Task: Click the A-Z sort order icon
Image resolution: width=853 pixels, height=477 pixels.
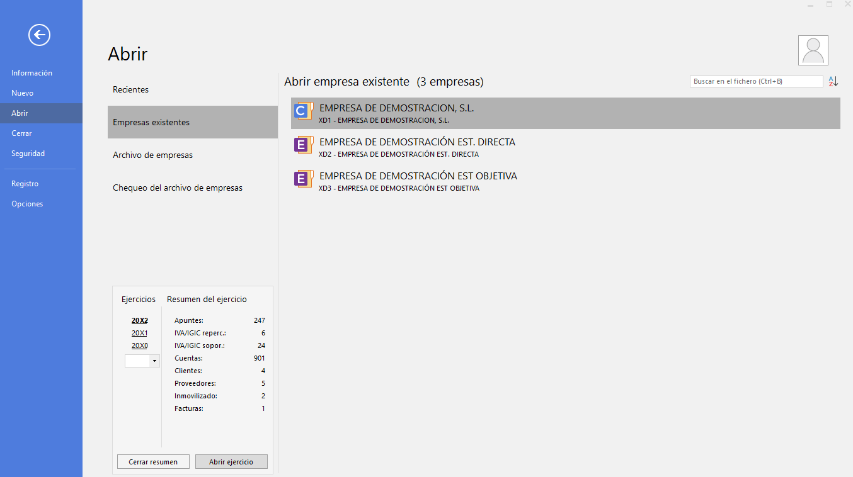Action: (x=833, y=82)
